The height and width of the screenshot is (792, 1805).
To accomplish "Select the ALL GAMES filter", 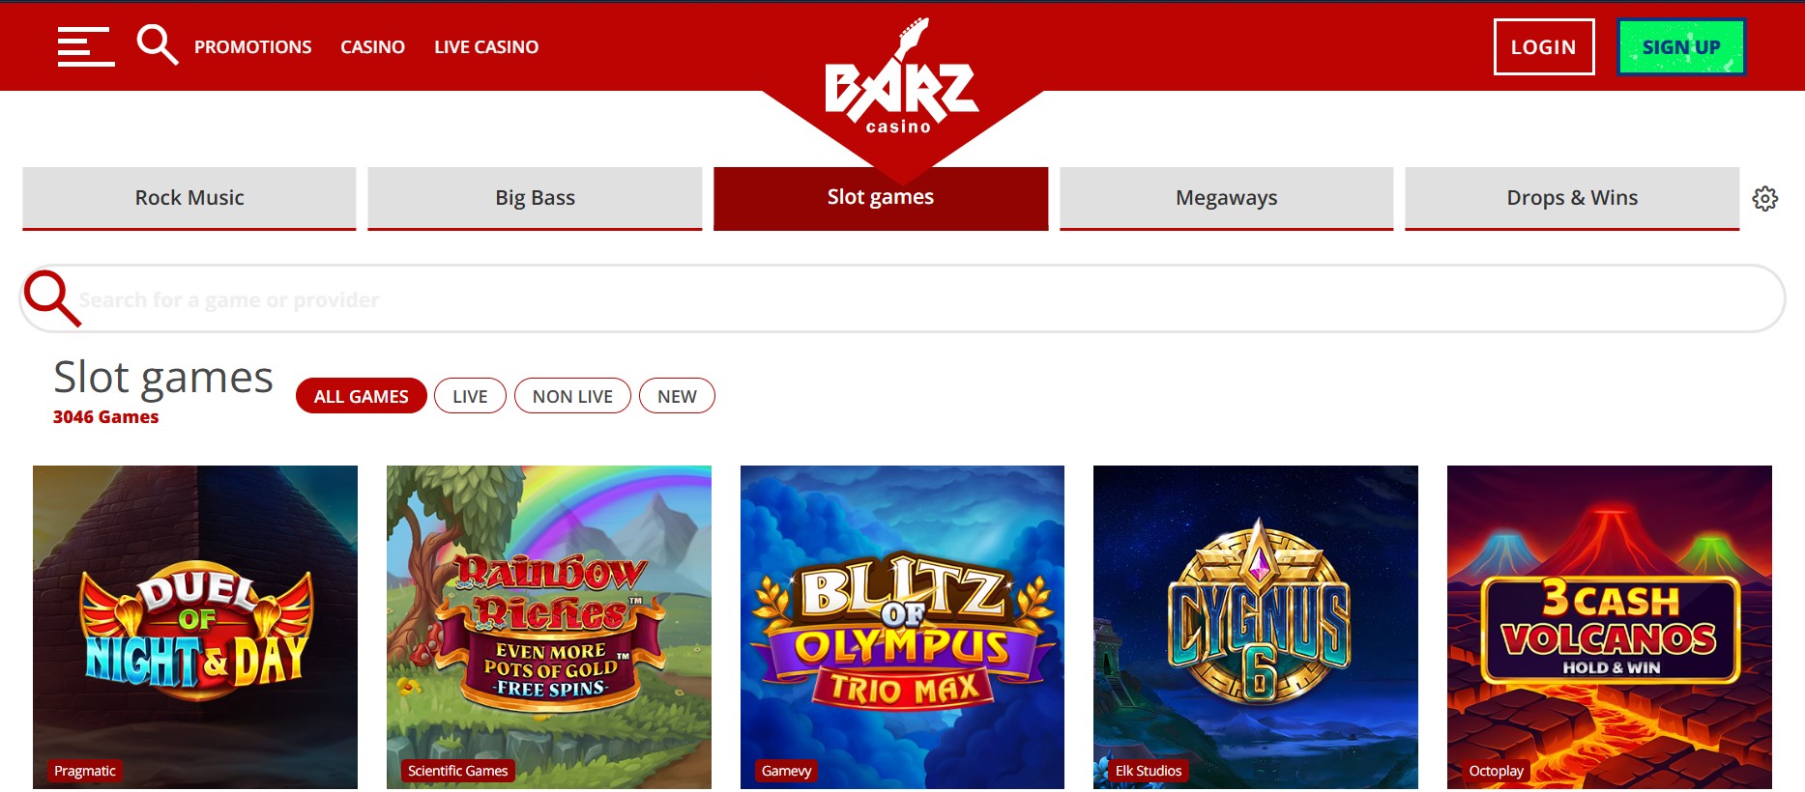I will tap(362, 396).
